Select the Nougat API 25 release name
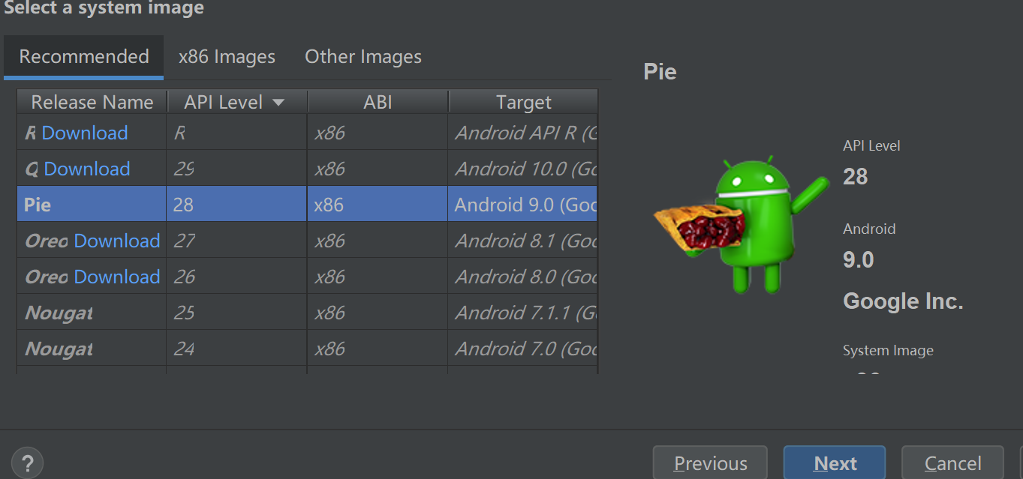Image resolution: width=1023 pixels, height=479 pixels. point(59,313)
